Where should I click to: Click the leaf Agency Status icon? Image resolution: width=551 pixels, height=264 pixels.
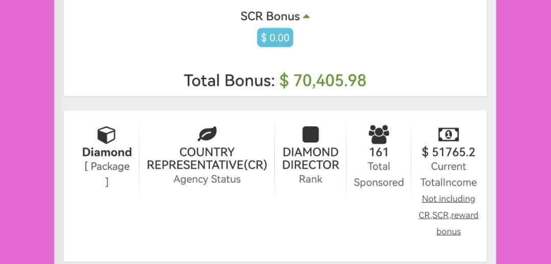207,134
